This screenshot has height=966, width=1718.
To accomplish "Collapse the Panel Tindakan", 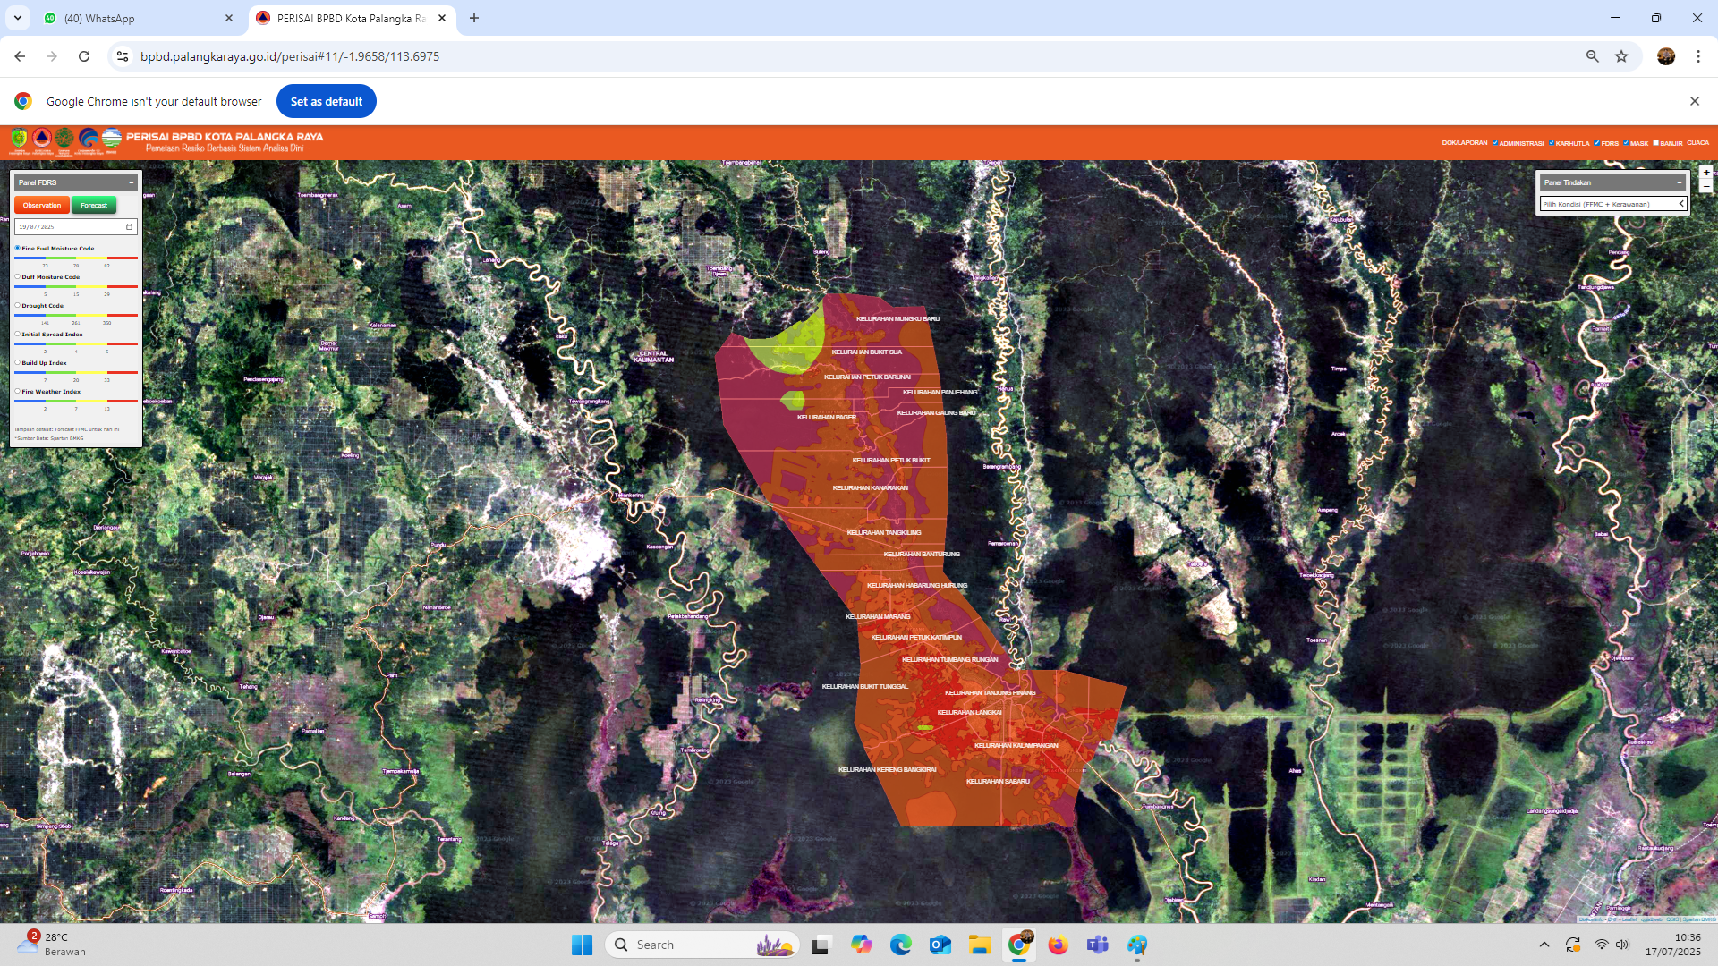I will (1680, 182).
